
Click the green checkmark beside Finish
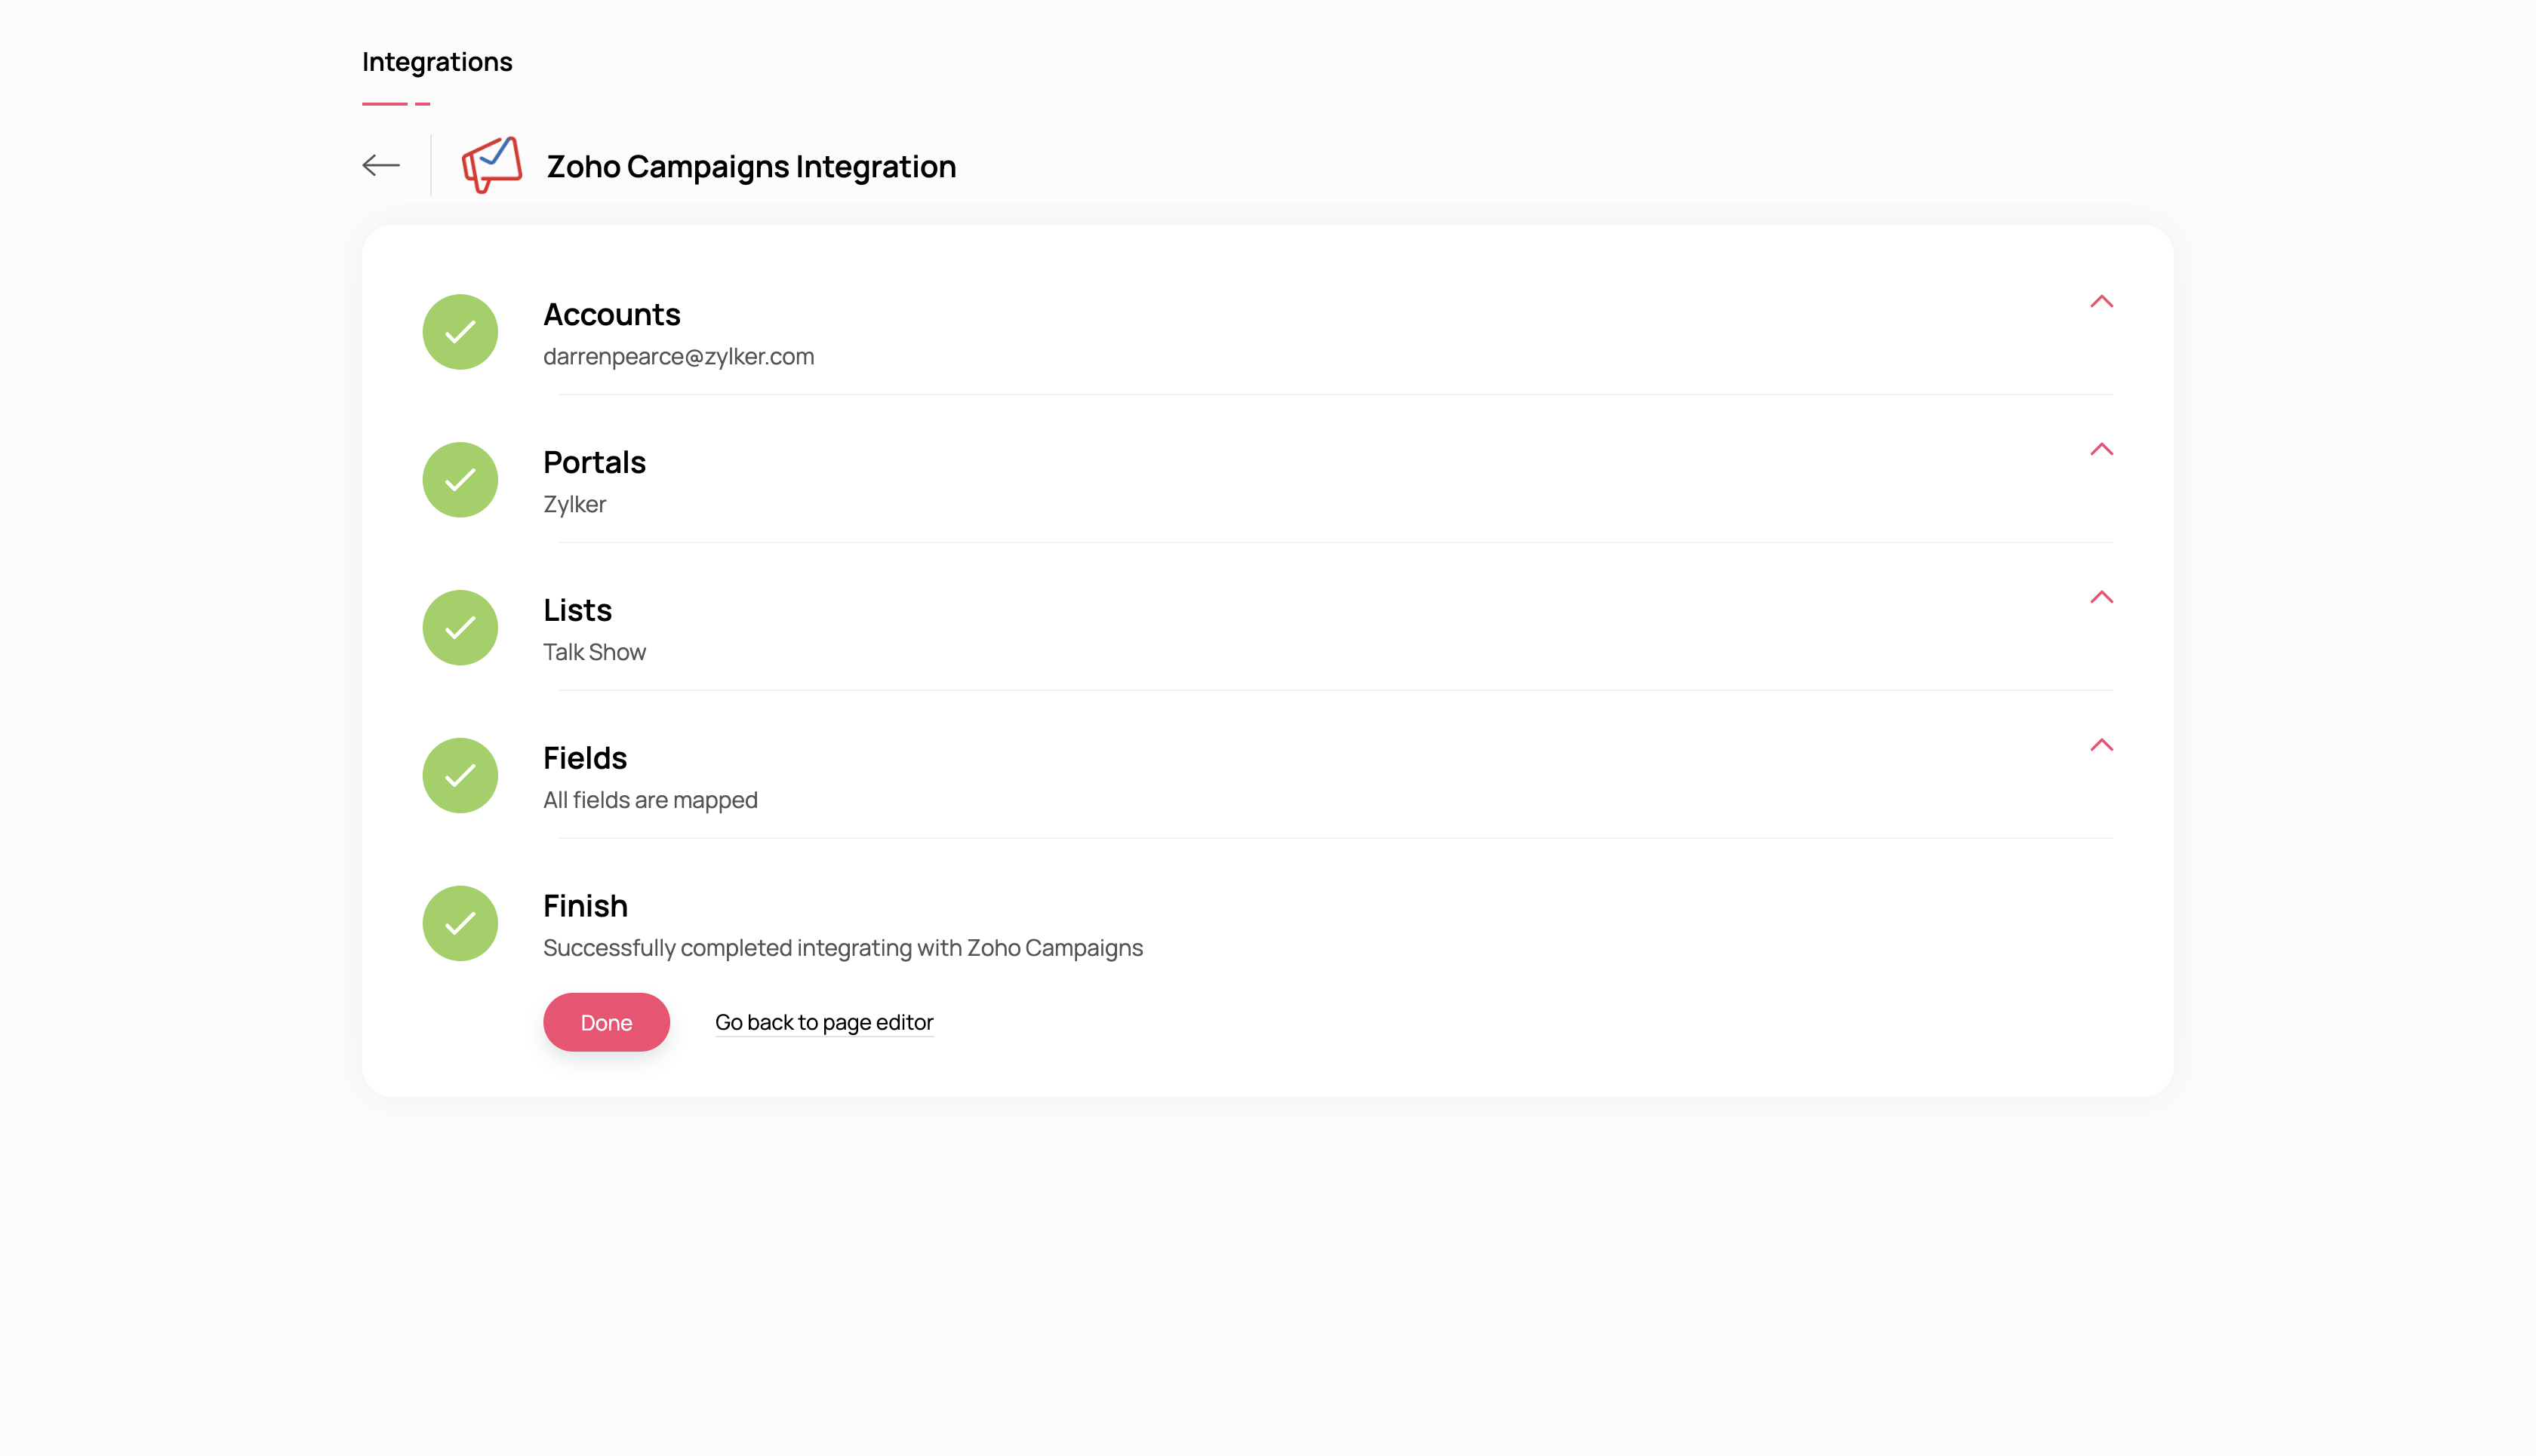click(460, 924)
